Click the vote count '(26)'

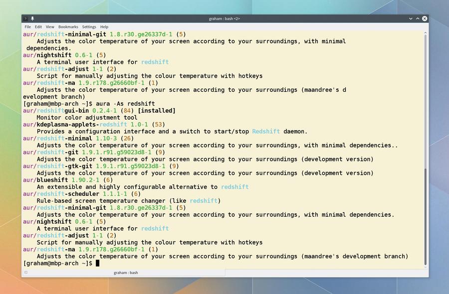[127, 139]
